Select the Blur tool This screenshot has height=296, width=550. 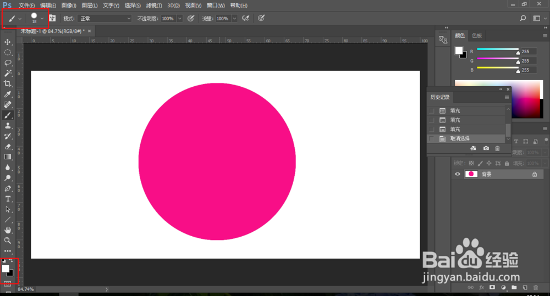[7, 167]
